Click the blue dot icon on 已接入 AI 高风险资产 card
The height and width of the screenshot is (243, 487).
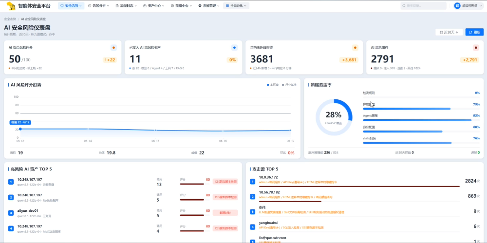coord(235,48)
